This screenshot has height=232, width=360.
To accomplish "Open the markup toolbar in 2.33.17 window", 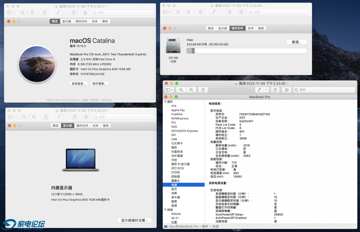I will pos(85,13).
